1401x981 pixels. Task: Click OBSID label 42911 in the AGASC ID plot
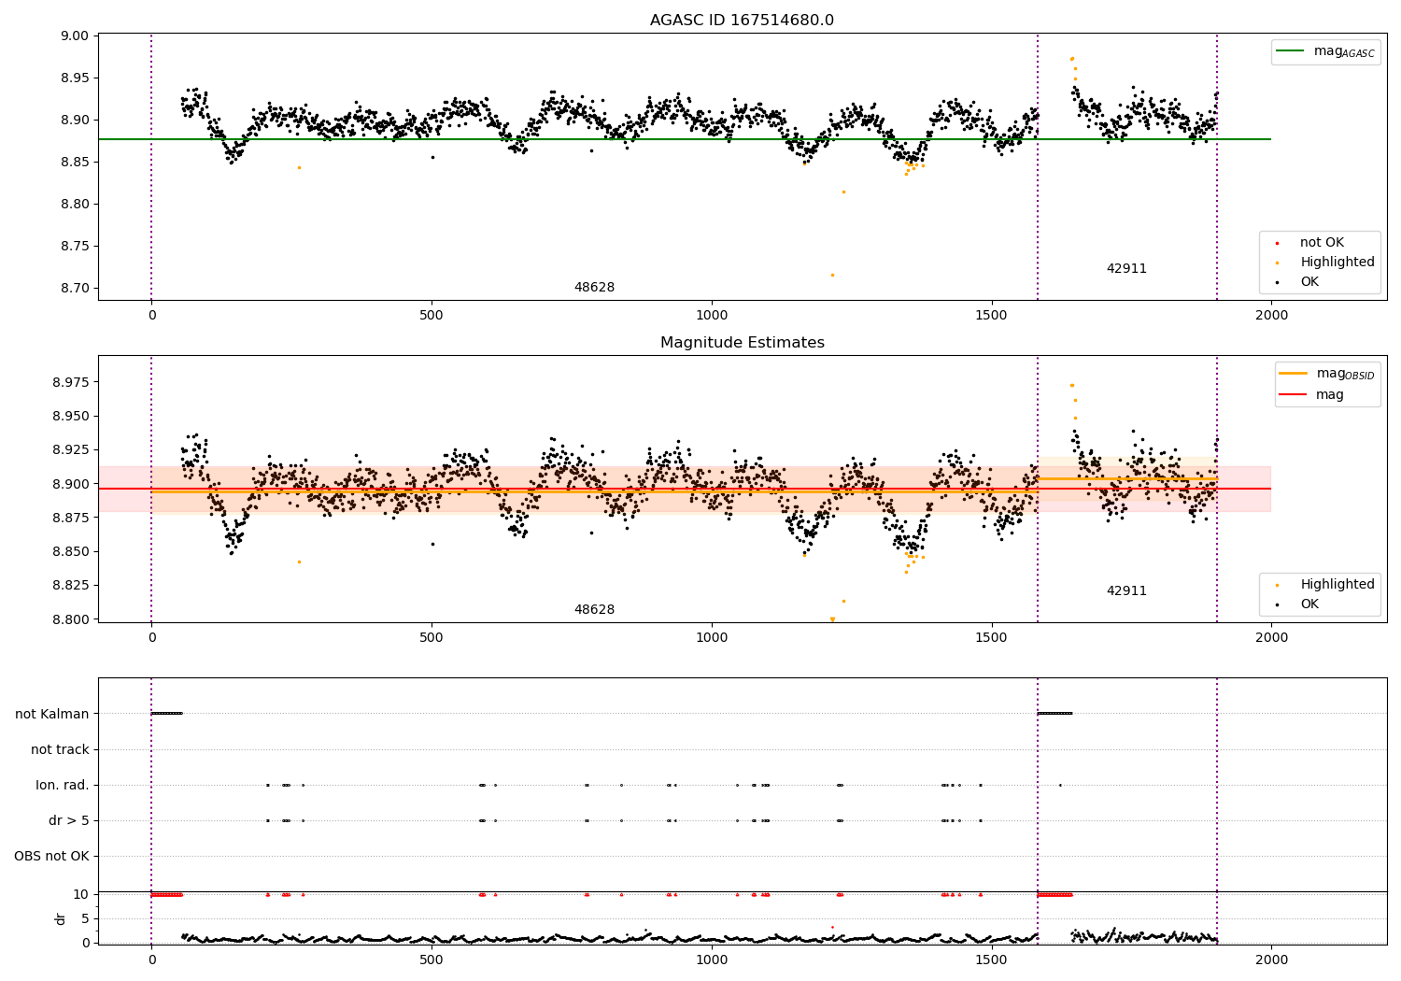(1126, 269)
